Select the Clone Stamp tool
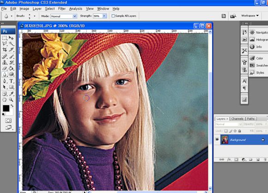The image size is (268, 193). pyautogui.click(x=5, y=62)
